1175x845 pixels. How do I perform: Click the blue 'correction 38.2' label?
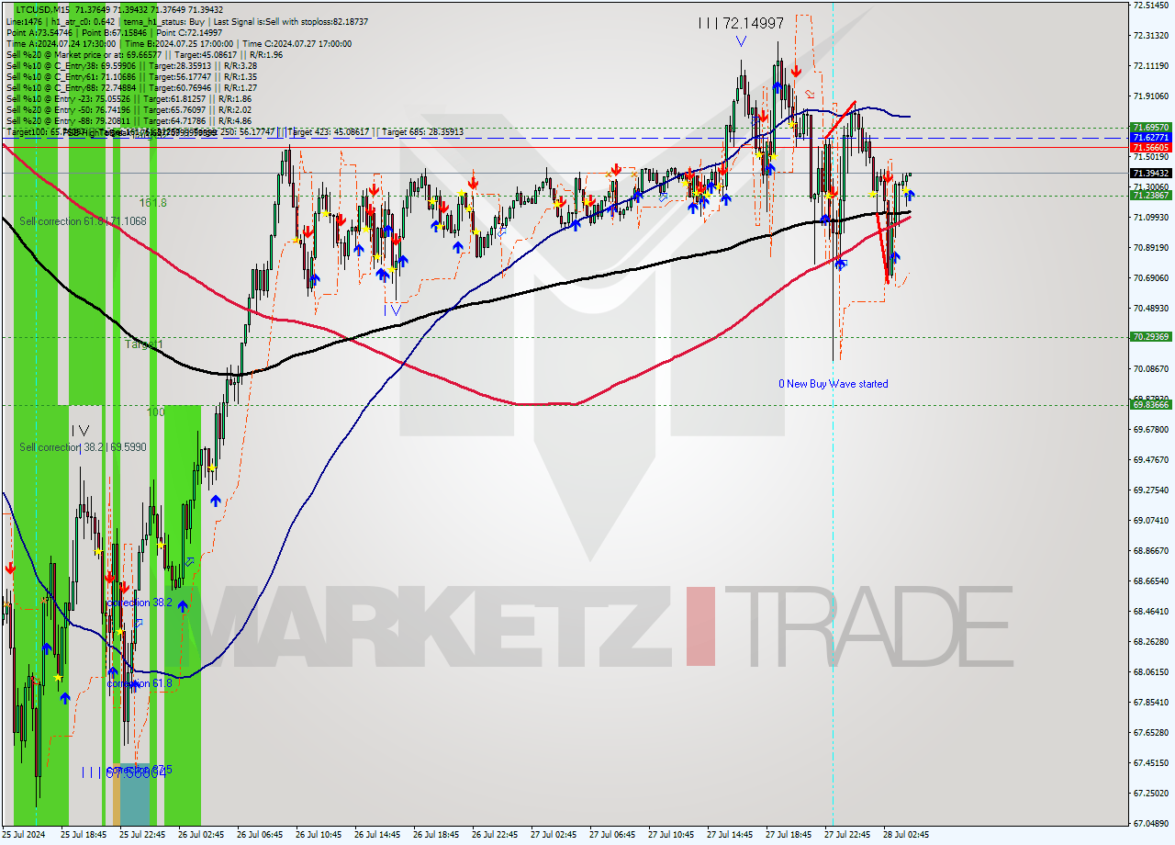pos(140,603)
